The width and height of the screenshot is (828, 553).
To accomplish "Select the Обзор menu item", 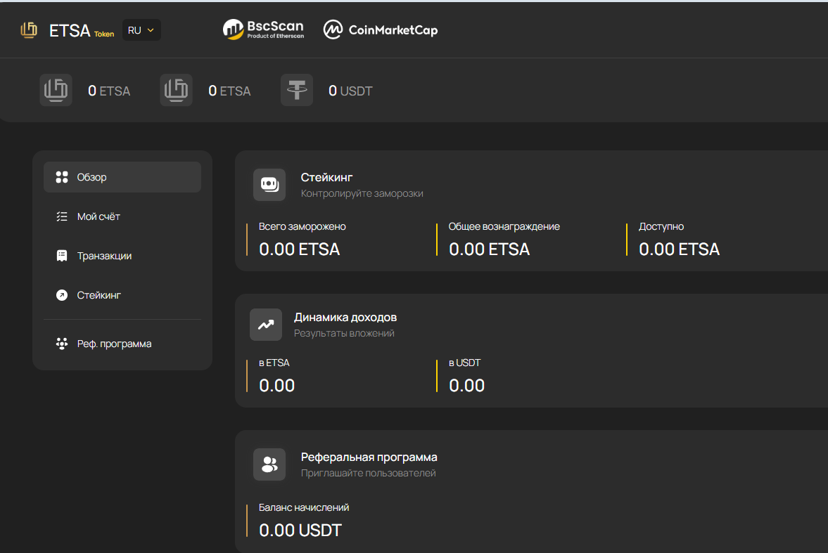I will 122,177.
